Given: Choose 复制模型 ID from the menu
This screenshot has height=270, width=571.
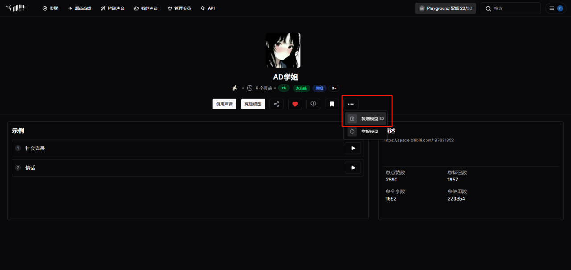Looking at the screenshot, I should [x=366, y=119].
